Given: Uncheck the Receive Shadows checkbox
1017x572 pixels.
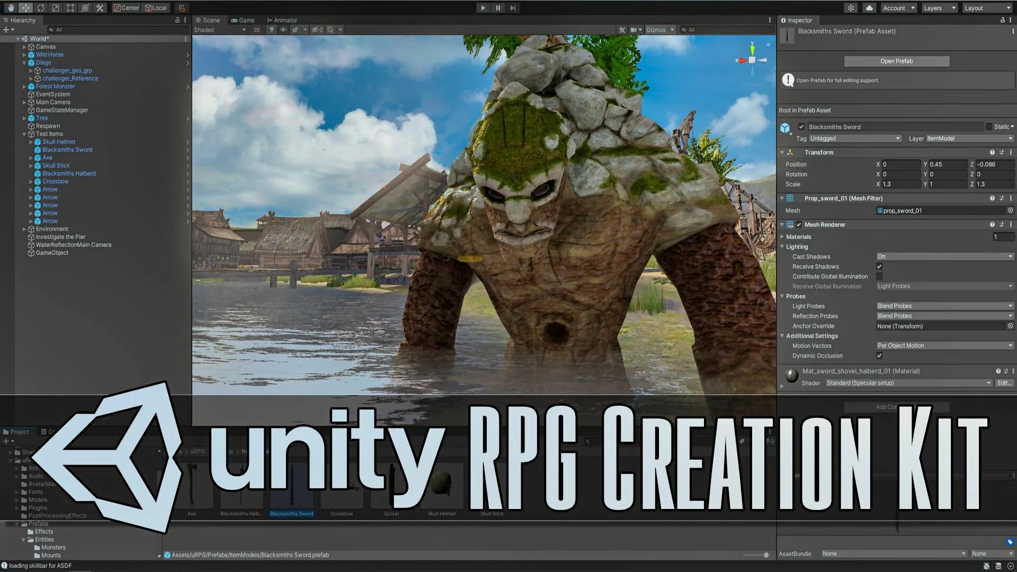Looking at the screenshot, I should click(879, 266).
